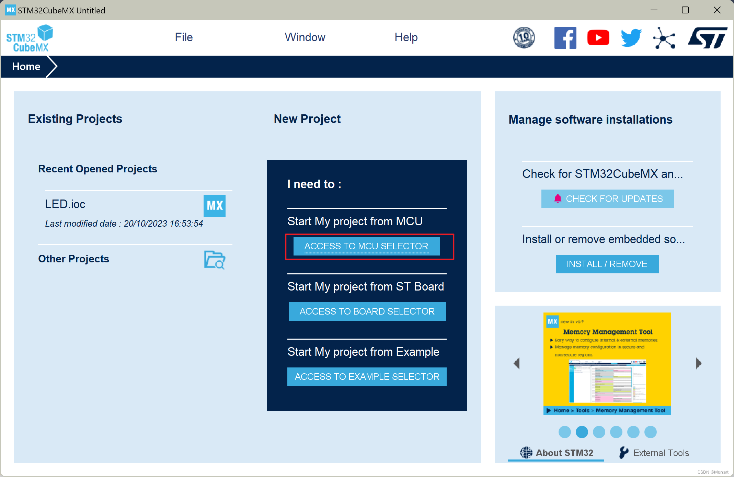The image size is (734, 477).
Task: Select the third carousel dot
Action: tap(599, 432)
